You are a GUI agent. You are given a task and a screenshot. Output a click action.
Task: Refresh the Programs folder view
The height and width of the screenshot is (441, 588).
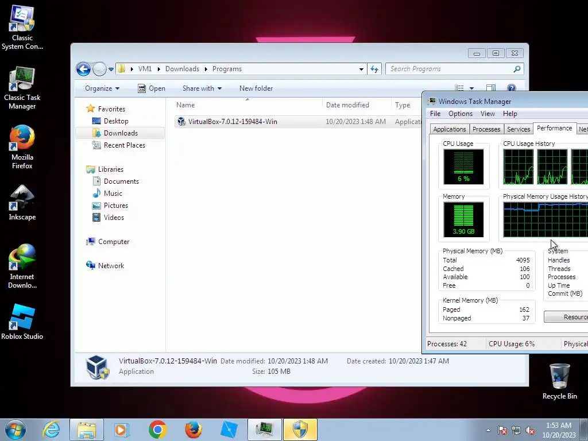pos(374,69)
